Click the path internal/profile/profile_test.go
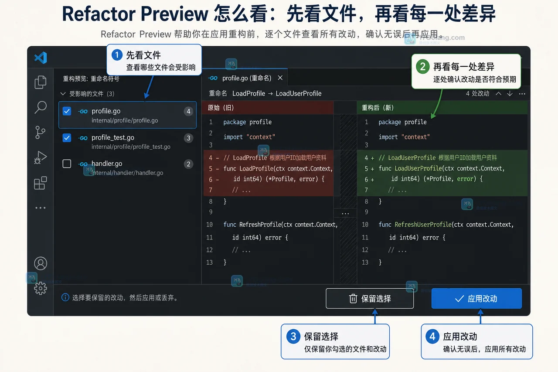The height and width of the screenshot is (372, 558). coord(131,147)
